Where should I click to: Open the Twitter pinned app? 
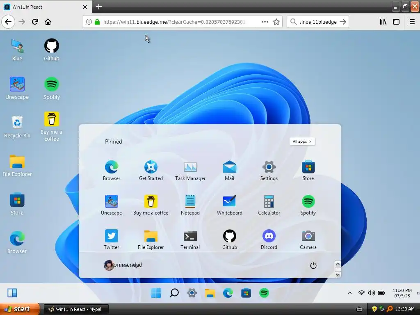[112, 240]
